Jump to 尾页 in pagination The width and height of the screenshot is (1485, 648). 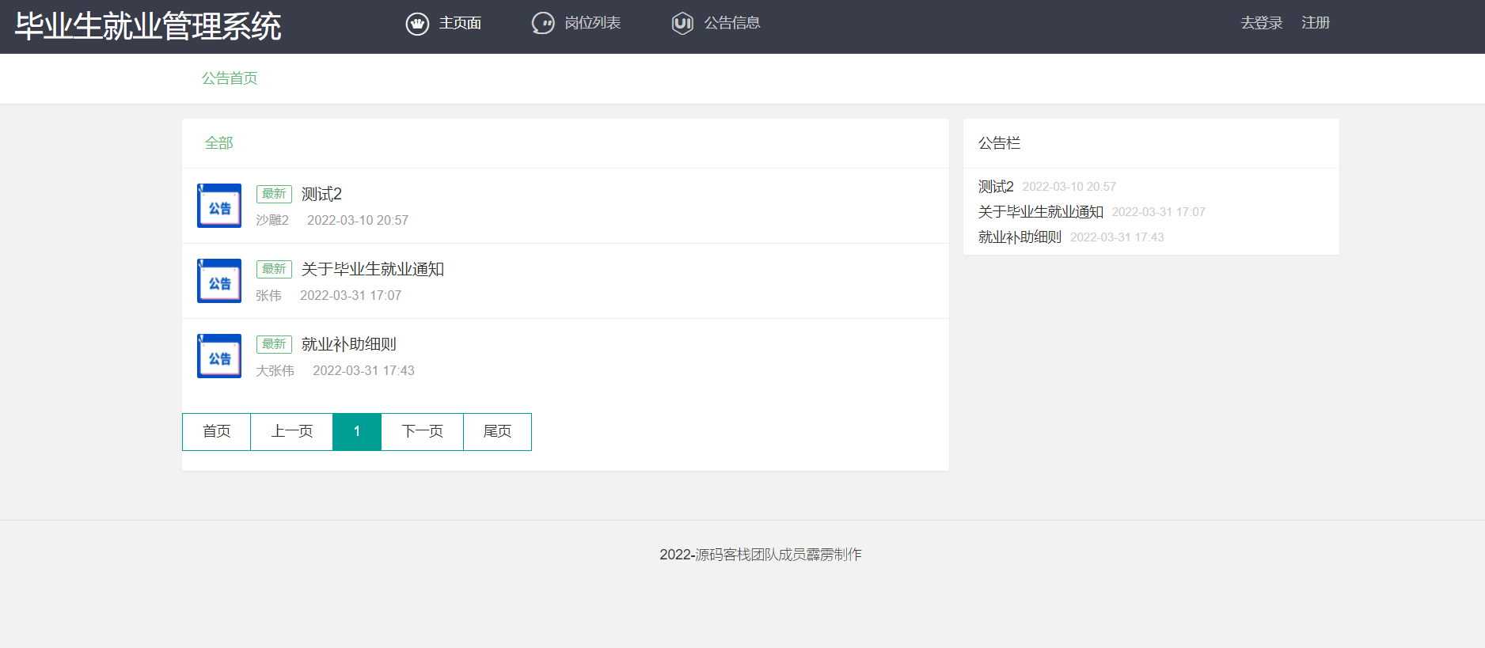pos(497,431)
